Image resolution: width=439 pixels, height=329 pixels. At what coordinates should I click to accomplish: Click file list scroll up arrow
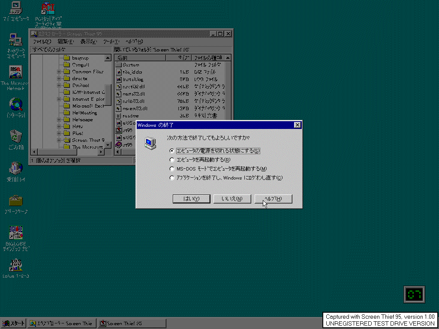point(228,58)
